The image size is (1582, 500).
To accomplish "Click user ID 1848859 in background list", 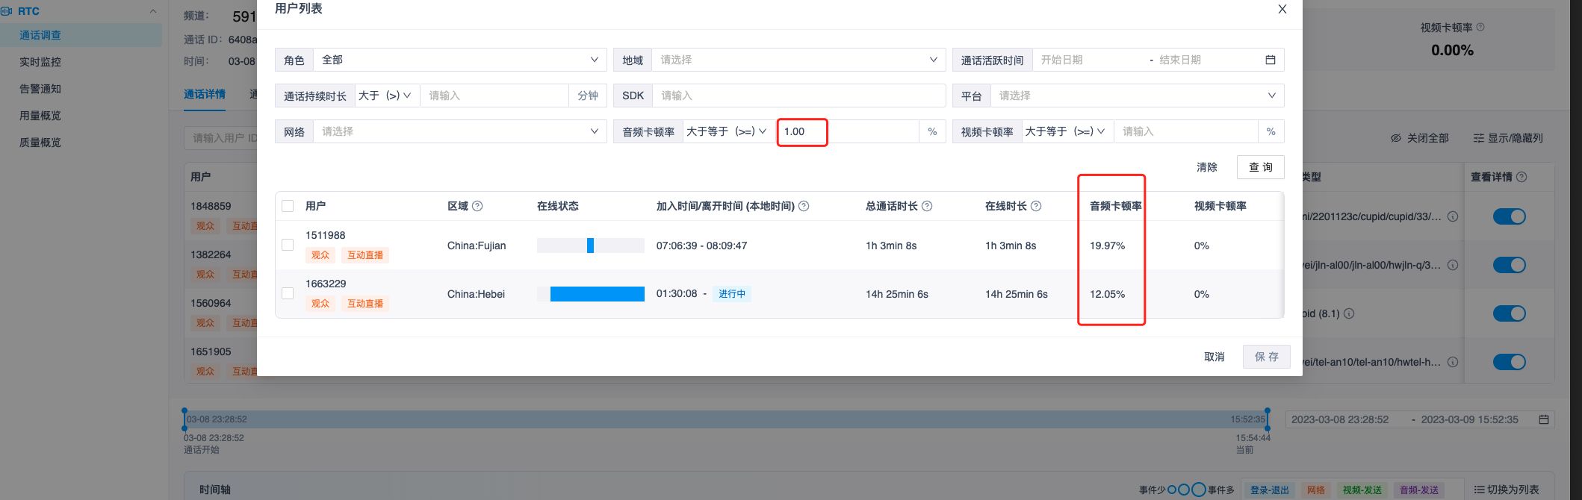I will coord(211,206).
